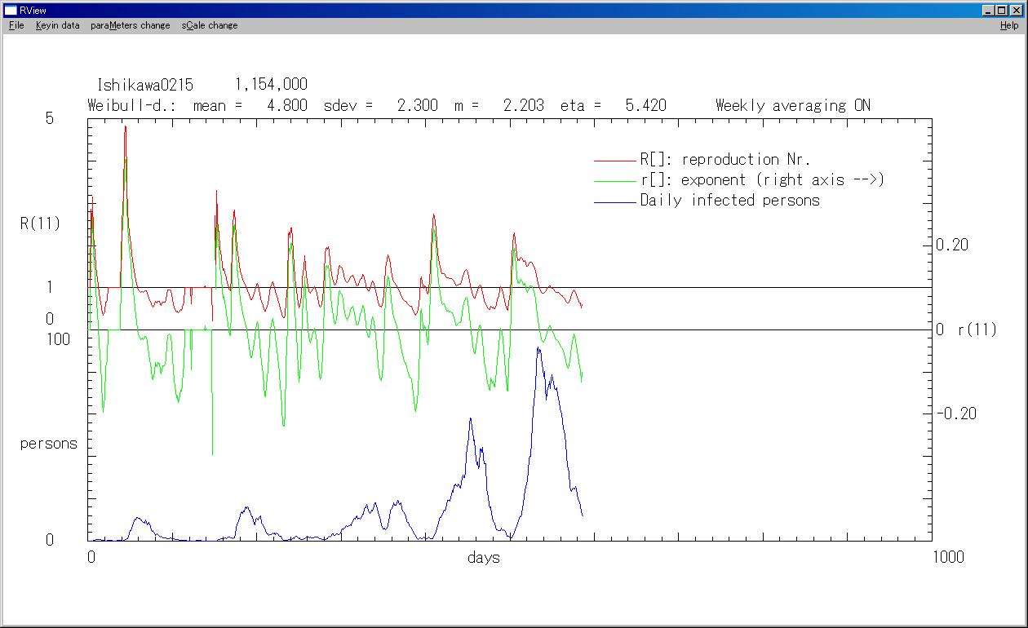Close the RView window
Screen dimensions: 1028x628
click(1017, 10)
